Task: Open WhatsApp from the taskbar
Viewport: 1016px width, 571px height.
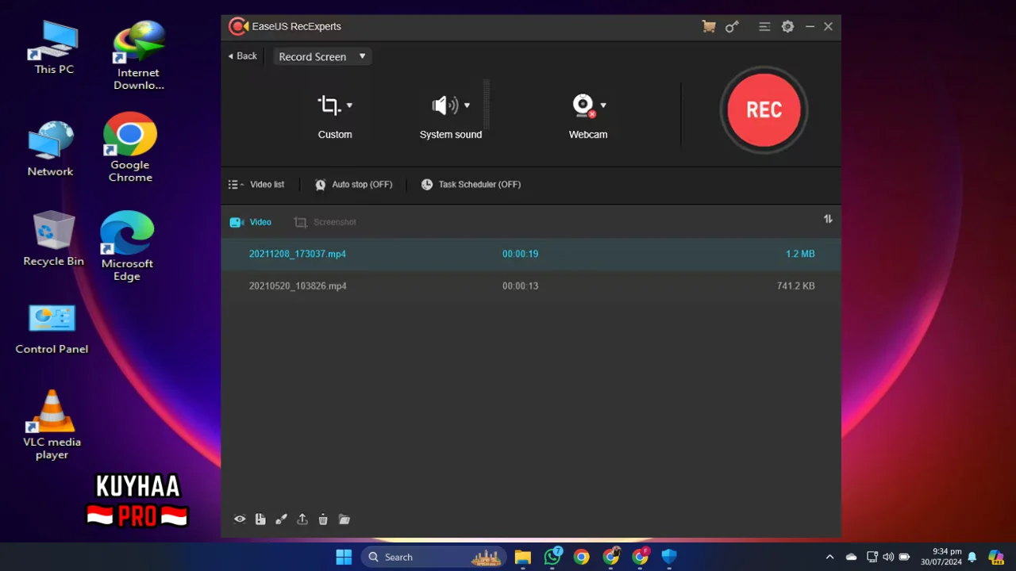Action: (x=552, y=557)
